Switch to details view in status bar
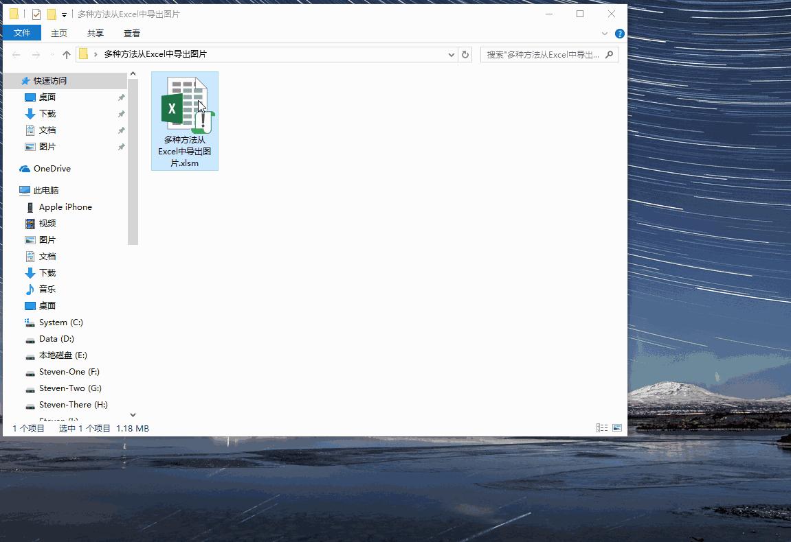Image resolution: width=791 pixels, height=542 pixels. click(x=602, y=427)
